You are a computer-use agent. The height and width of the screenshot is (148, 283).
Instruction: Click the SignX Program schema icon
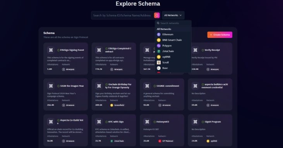pyautogui.click(x=195, y=122)
